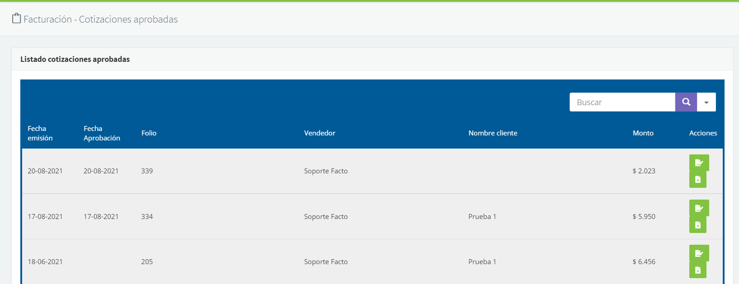This screenshot has width=739, height=284.
Task: Focus the Buscar search field
Action: coord(622,102)
